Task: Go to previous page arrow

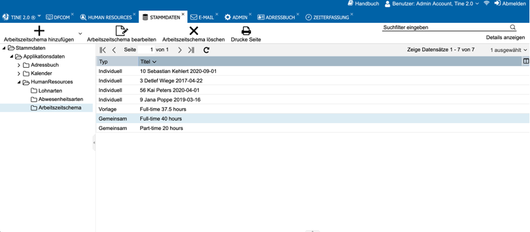Action: (114, 50)
